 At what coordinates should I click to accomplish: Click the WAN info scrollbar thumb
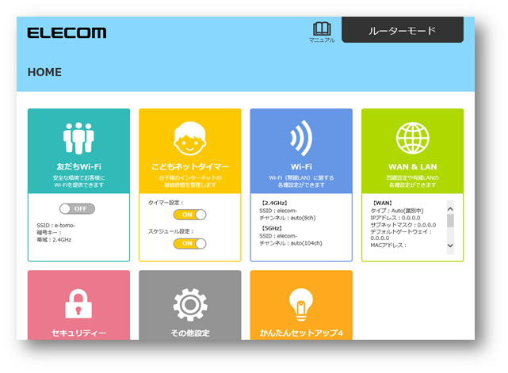(450, 221)
